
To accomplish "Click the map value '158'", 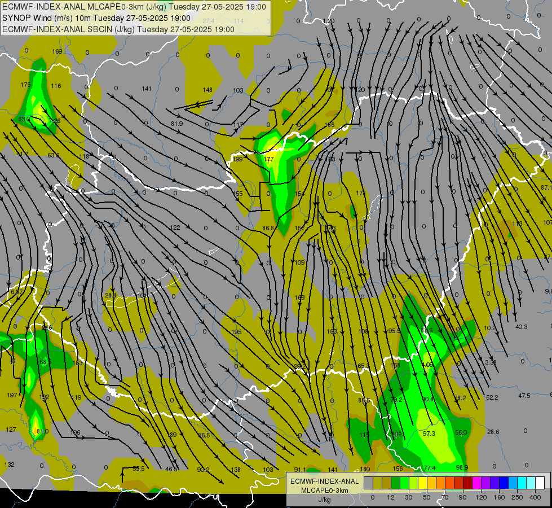I will [x=395, y=365].
